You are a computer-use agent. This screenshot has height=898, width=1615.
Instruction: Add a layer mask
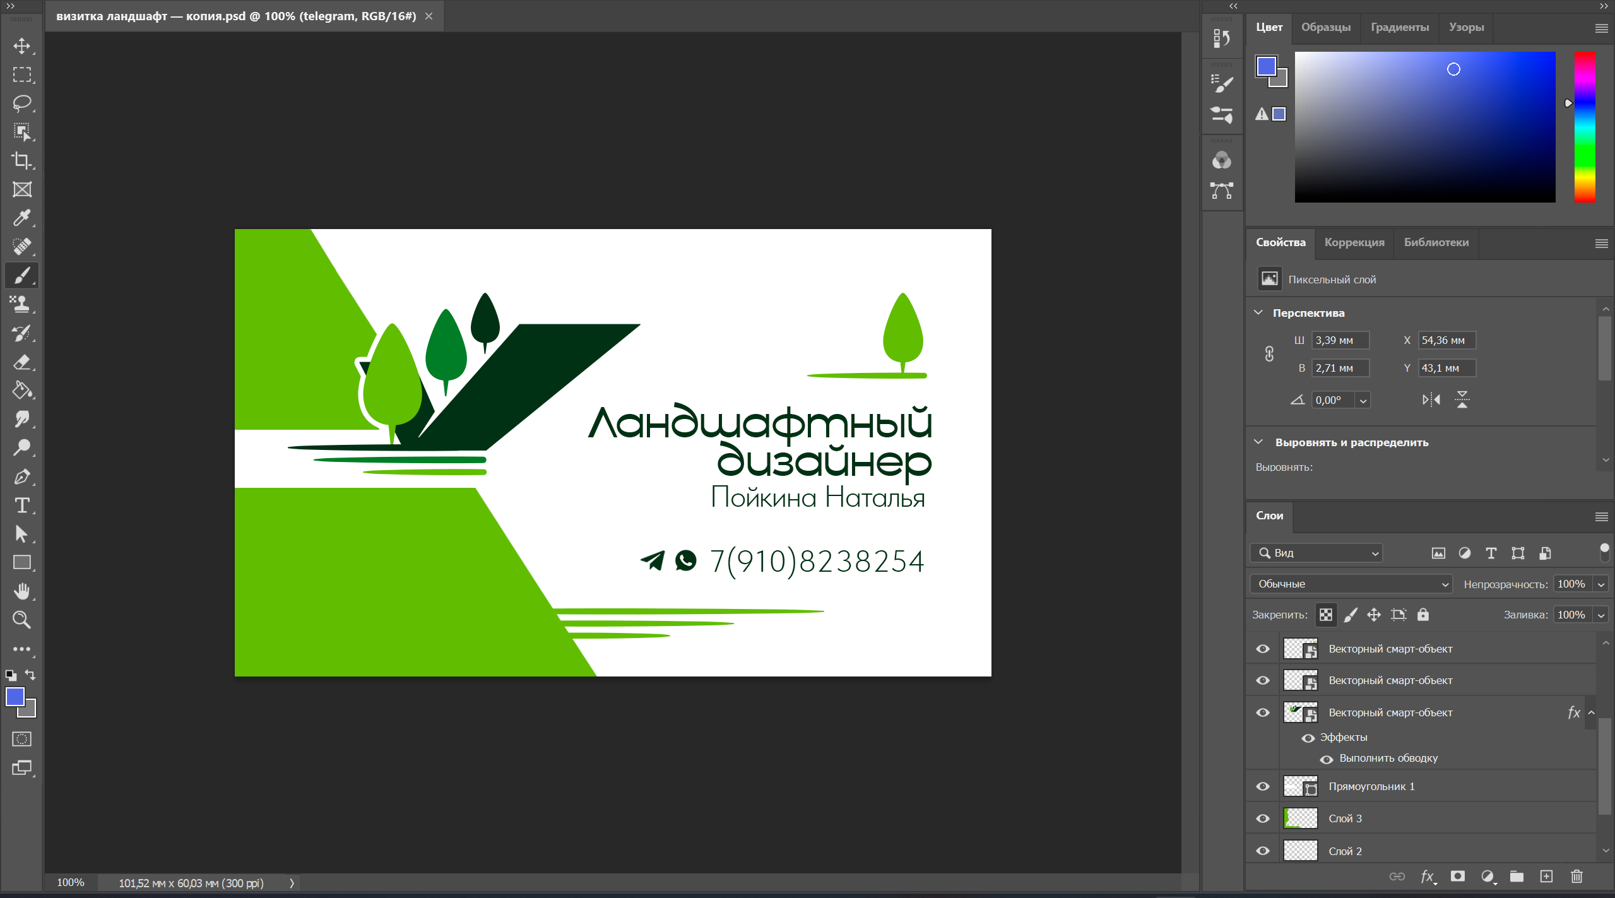(1457, 877)
